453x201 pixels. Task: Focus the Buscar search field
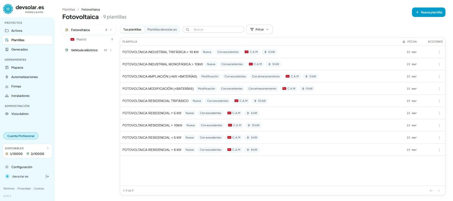point(213,29)
